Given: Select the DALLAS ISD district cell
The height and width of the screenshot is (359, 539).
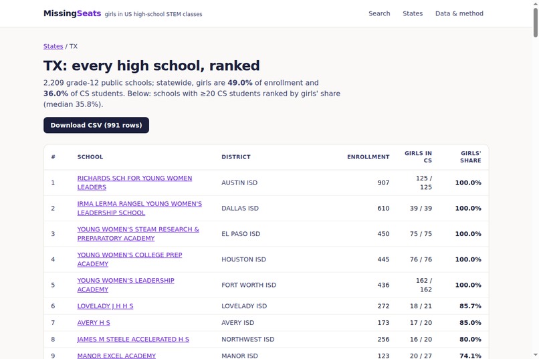Looking at the screenshot, I should pos(240,208).
